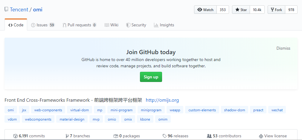This screenshot has width=302, height=140.
Task: Select the miniprogram topic tag
Action: [151, 110]
